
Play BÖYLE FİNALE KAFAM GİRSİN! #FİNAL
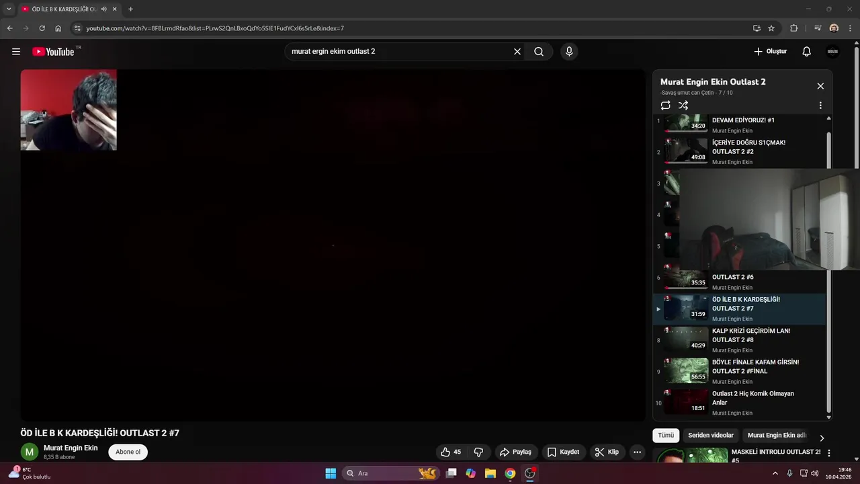740,372
